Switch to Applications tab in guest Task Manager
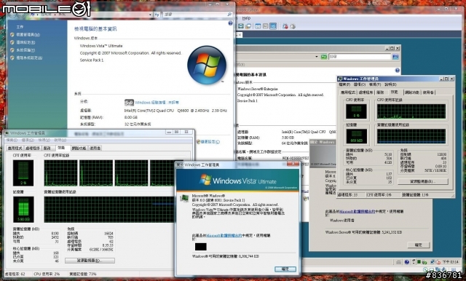This screenshot has width=466, height=281. point(348,92)
